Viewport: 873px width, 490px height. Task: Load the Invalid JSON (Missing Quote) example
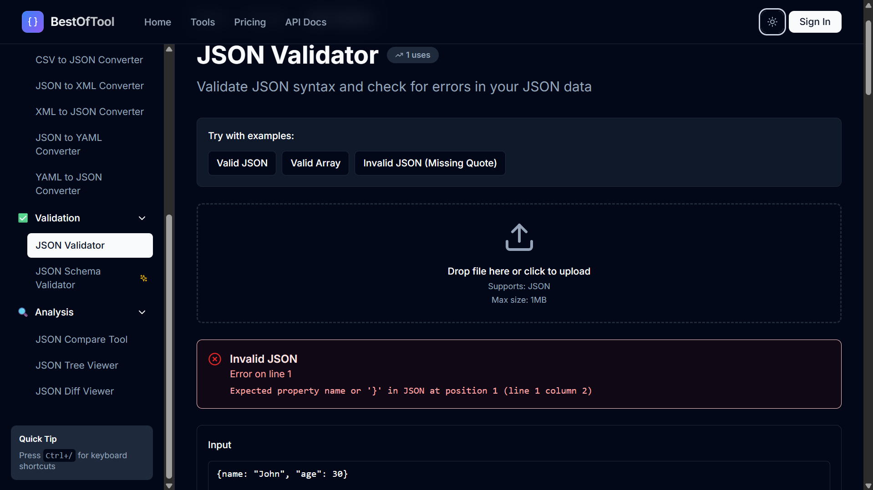(x=430, y=163)
